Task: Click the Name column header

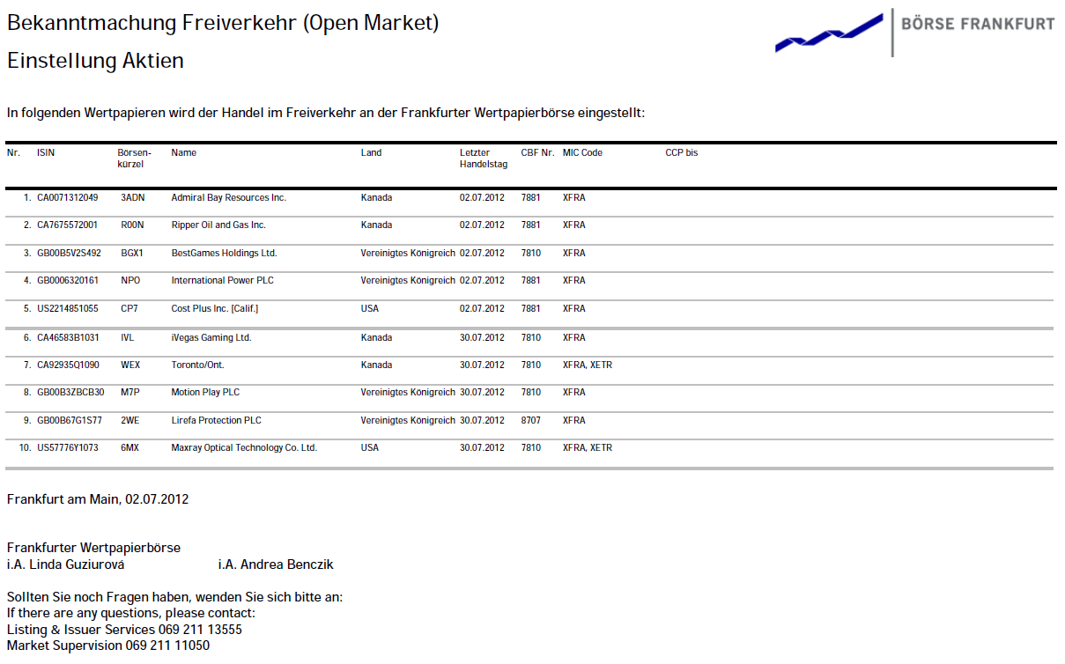Action: [x=183, y=151]
